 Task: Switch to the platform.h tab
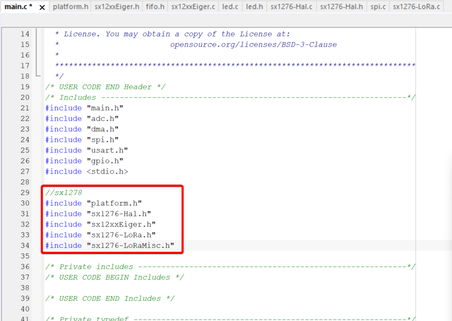(70, 7)
